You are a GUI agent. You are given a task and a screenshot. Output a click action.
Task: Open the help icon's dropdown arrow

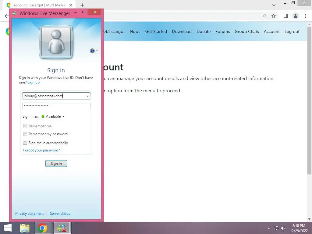tap(97, 51)
